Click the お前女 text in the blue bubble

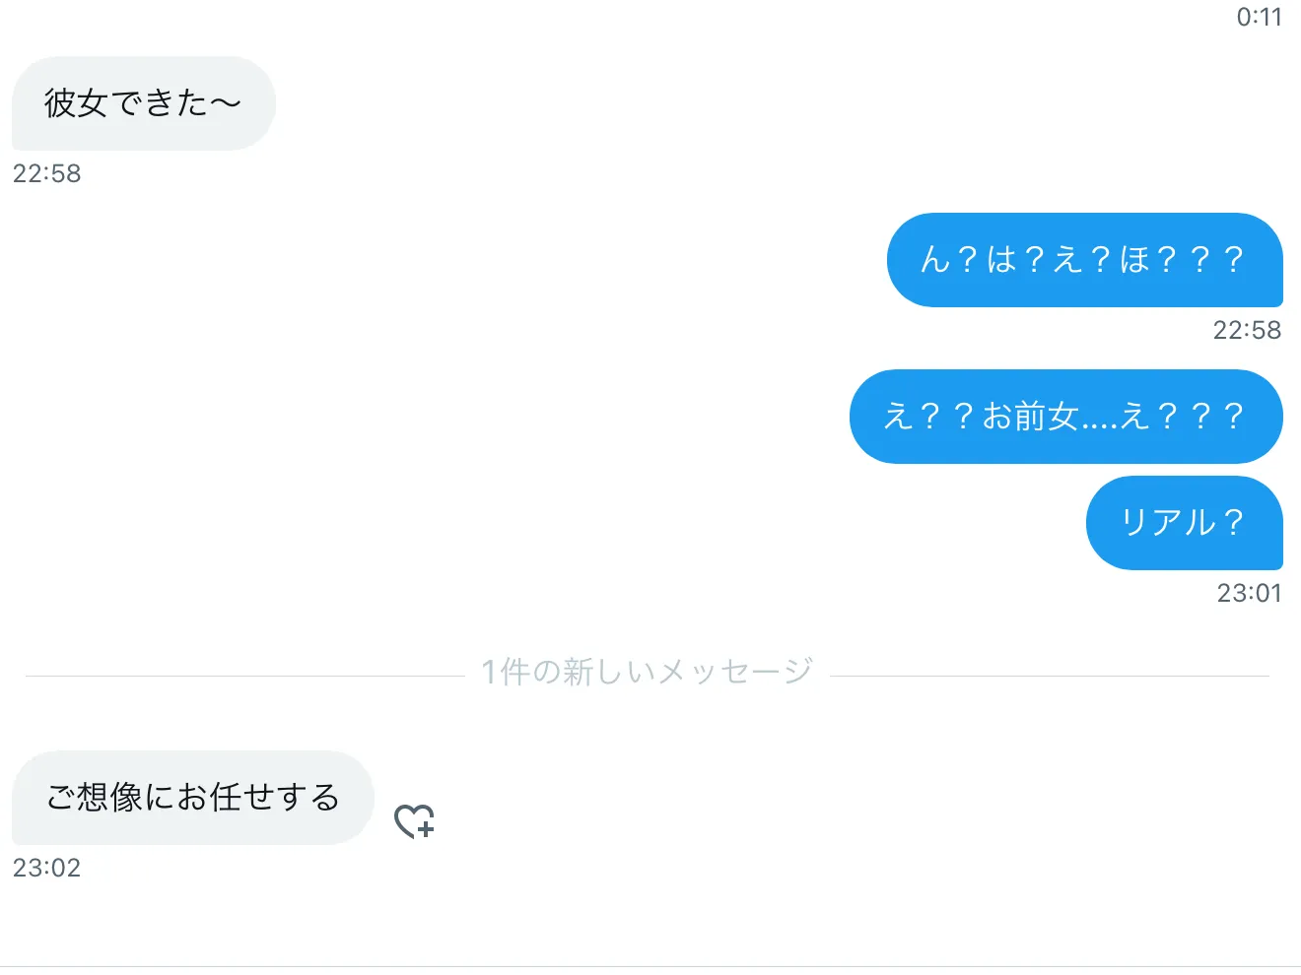point(1030,417)
